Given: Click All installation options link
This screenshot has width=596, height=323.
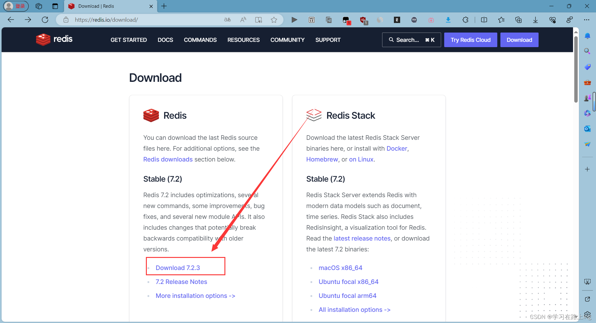Looking at the screenshot, I should coord(354,310).
